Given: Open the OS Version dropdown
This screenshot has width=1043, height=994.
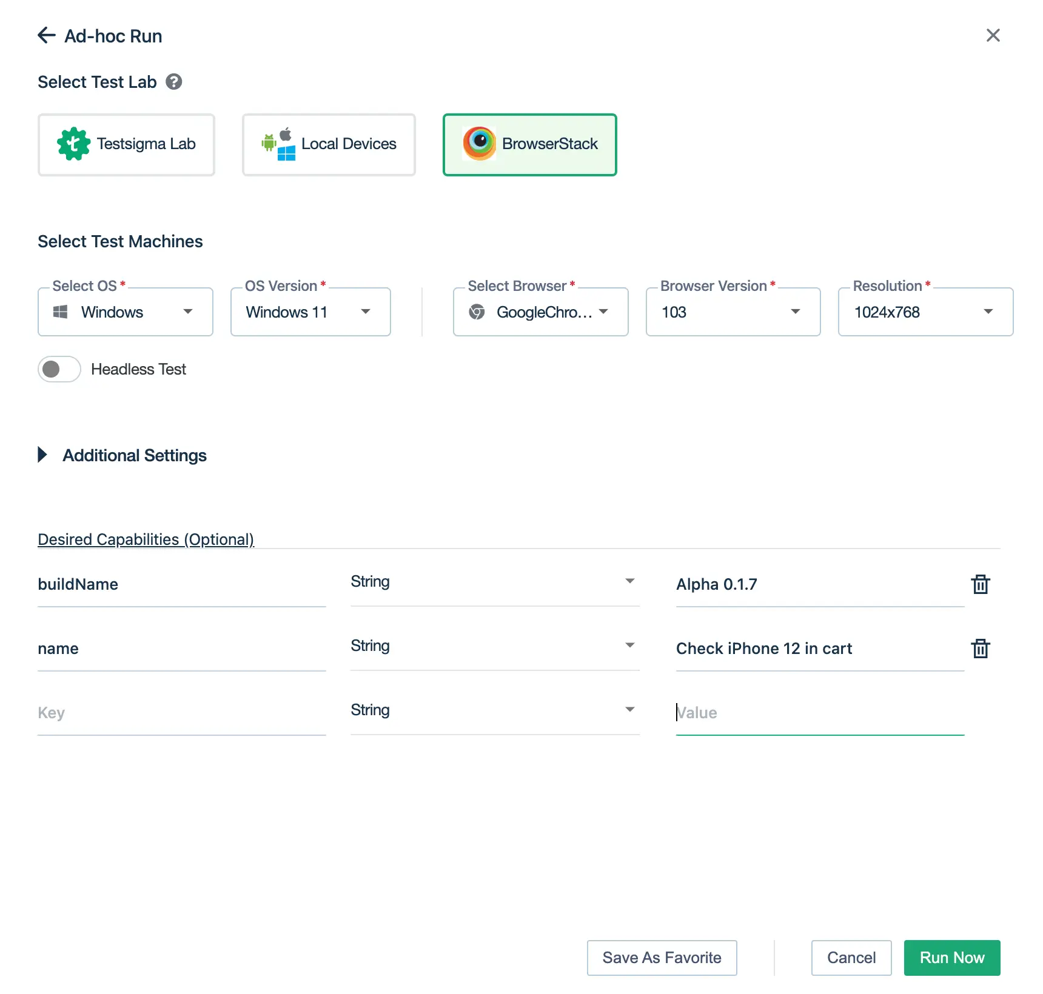Looking at the screenshot, I should click(x=310, y=312).
